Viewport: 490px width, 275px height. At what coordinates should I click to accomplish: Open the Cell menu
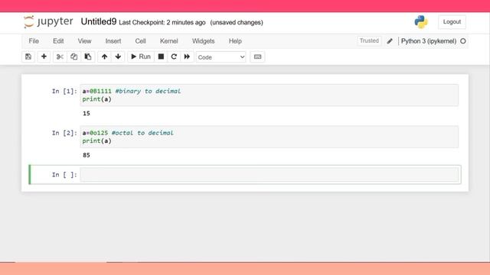(140, 41)
